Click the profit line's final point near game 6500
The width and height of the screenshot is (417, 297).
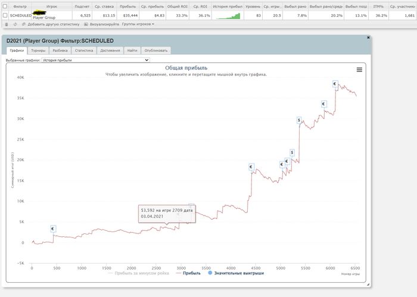(x=356, y=96)
